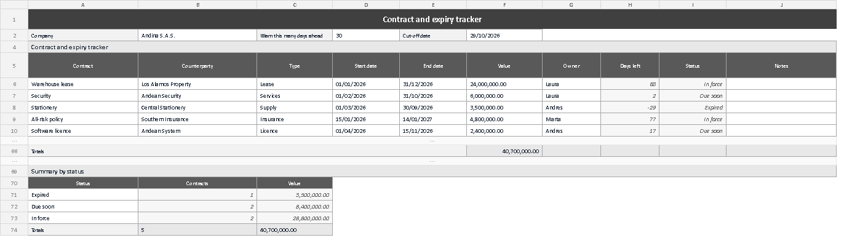Select the summary contracts total '5'

(x=197, y=229)
